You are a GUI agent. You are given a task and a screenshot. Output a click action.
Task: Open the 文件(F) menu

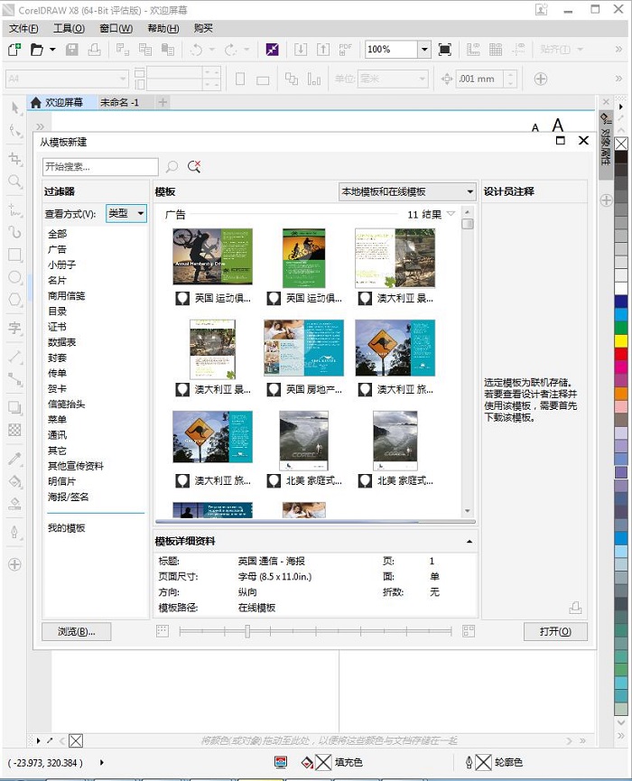click(23, 28)
